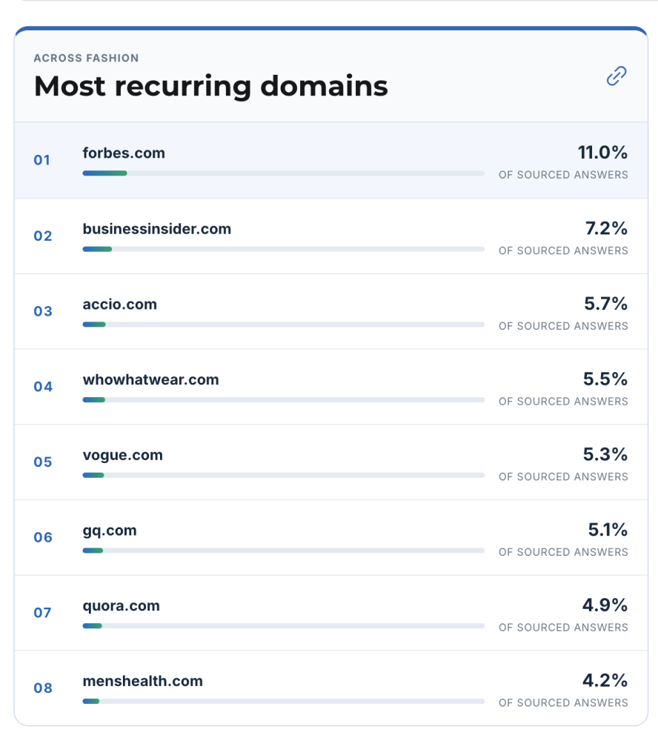Image resolution: width=658 pixels, height=741 pixels.
Task: Click rank number 01
Action: [42, 160]
